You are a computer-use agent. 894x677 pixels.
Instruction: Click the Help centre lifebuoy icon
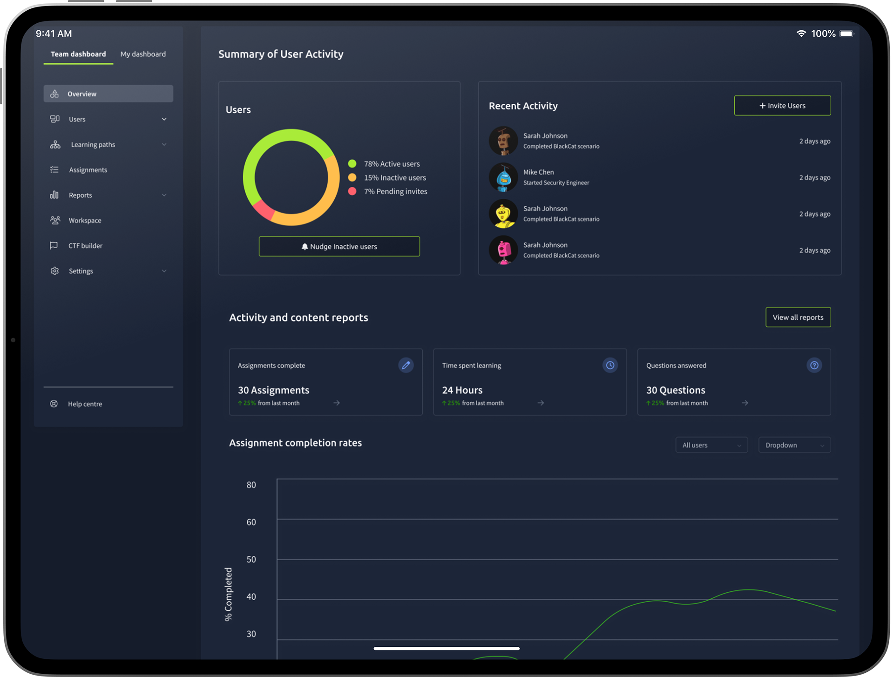click(x=54, y=404)
